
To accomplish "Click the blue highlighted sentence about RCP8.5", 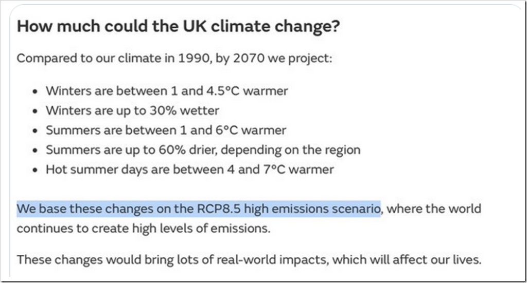I will 198,209.
